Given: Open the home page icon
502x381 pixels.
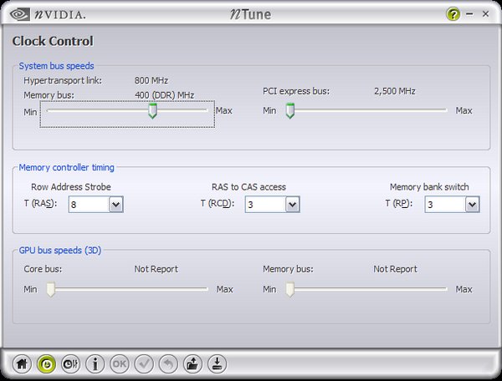Looking at the screenshot, I should (22, 363).
